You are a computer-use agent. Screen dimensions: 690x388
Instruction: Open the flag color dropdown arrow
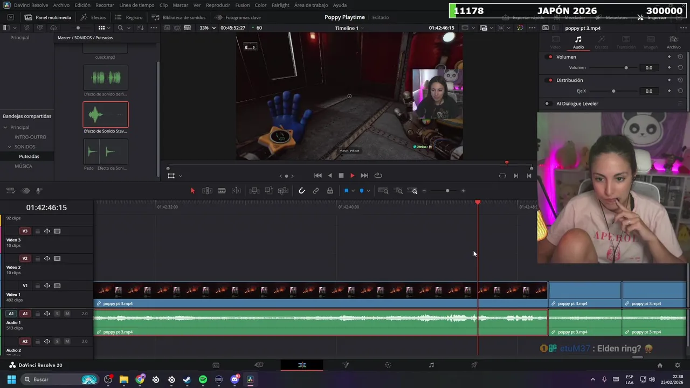(x=353, y=191)
